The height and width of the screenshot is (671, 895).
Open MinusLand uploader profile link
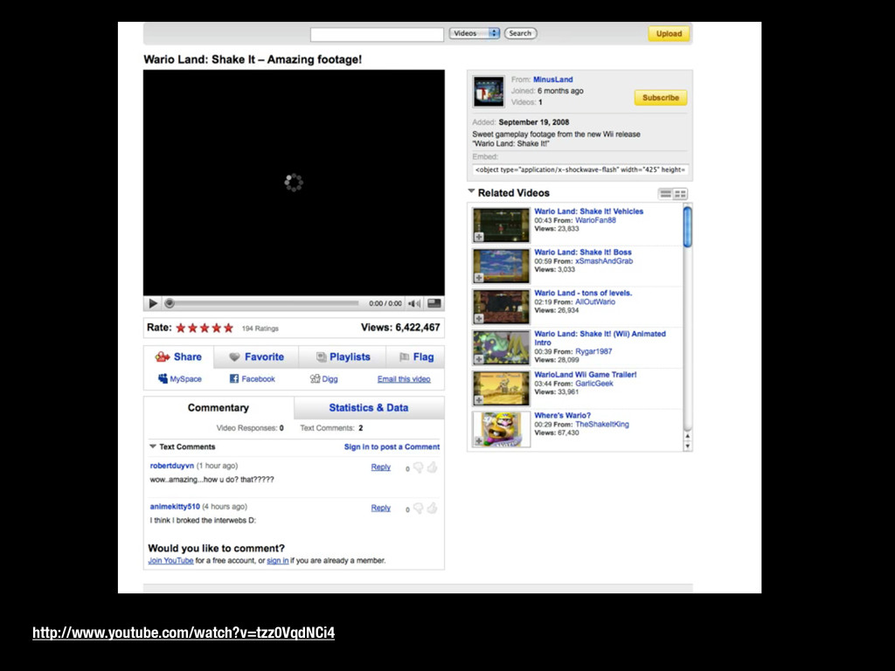(x=552, y=80)
